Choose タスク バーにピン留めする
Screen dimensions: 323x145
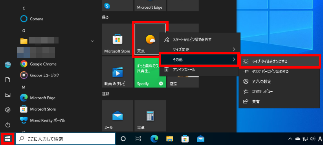point(279,71)
